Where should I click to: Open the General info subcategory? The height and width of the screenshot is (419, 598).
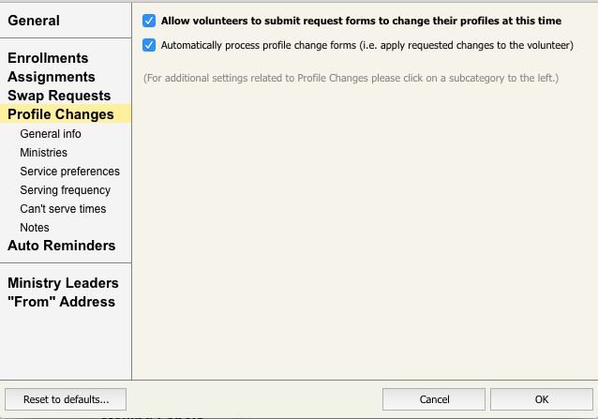[x=51, y=134]
